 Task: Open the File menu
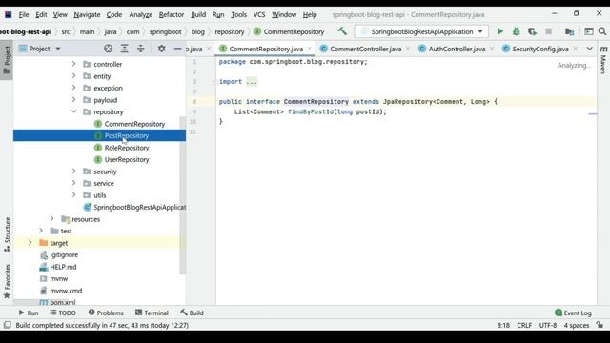click(x=24, y=15)
